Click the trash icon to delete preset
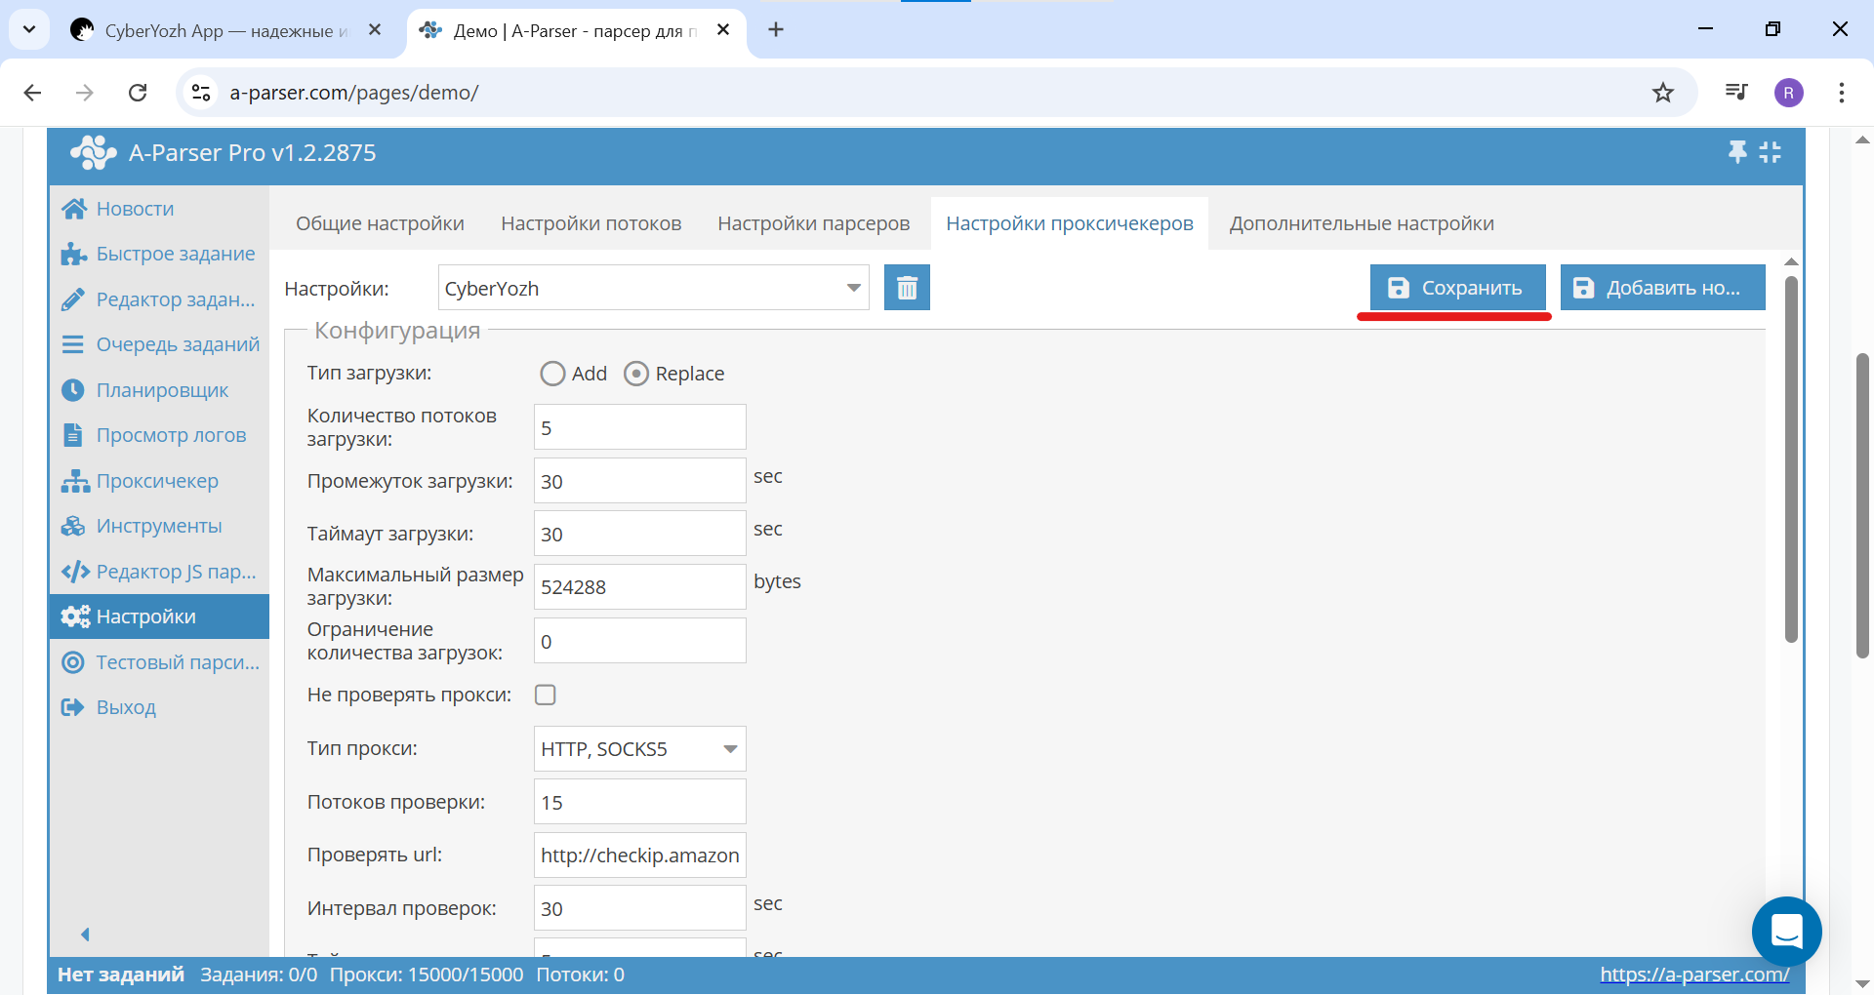Image resolution: width=1874 pixels, height=995 pixels. (907, 288)
